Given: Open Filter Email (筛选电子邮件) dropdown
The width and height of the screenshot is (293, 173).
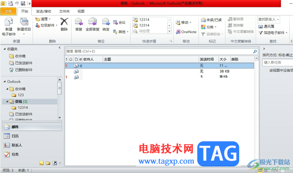Looking at the screenshot, I should pyautogui.click(x=273, y=33).
